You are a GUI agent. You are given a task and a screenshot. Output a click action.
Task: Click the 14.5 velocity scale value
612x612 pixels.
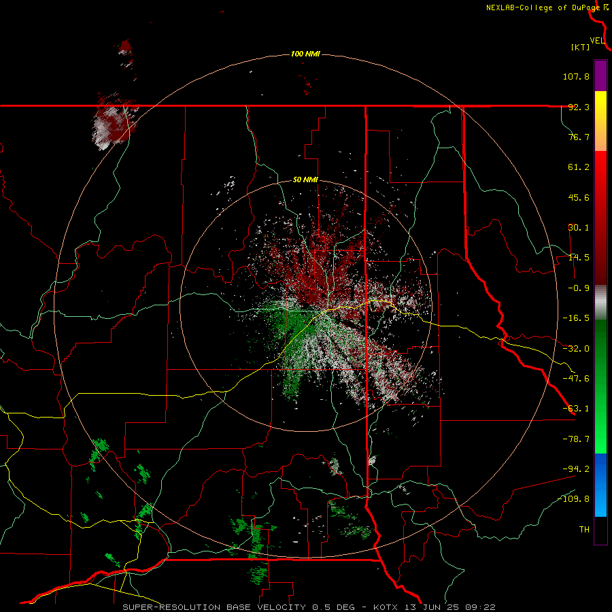(x=579, y=258)
